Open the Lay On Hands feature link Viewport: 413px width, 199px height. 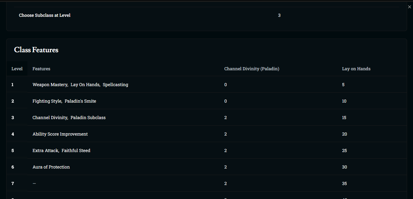[85, 85]
